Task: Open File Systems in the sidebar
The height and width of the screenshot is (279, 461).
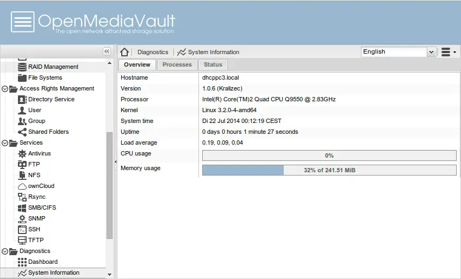Action: [45, 77]
